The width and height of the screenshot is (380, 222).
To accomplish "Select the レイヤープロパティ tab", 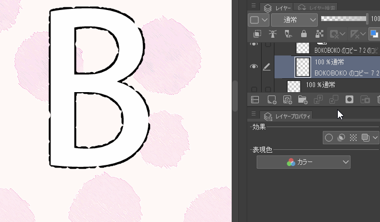I will point(287,116).
